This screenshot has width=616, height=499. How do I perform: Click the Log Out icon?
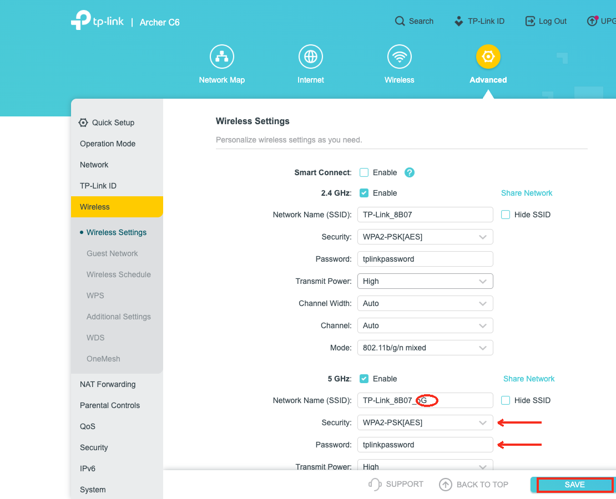pos(530,21)
